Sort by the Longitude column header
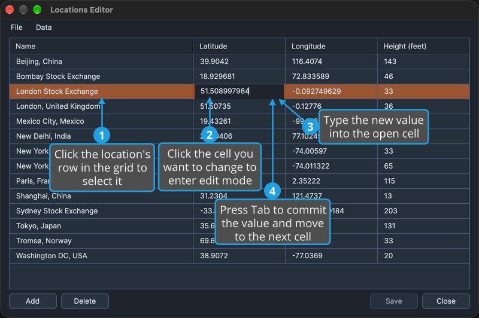Screen dimensions: 479x318 332,47
